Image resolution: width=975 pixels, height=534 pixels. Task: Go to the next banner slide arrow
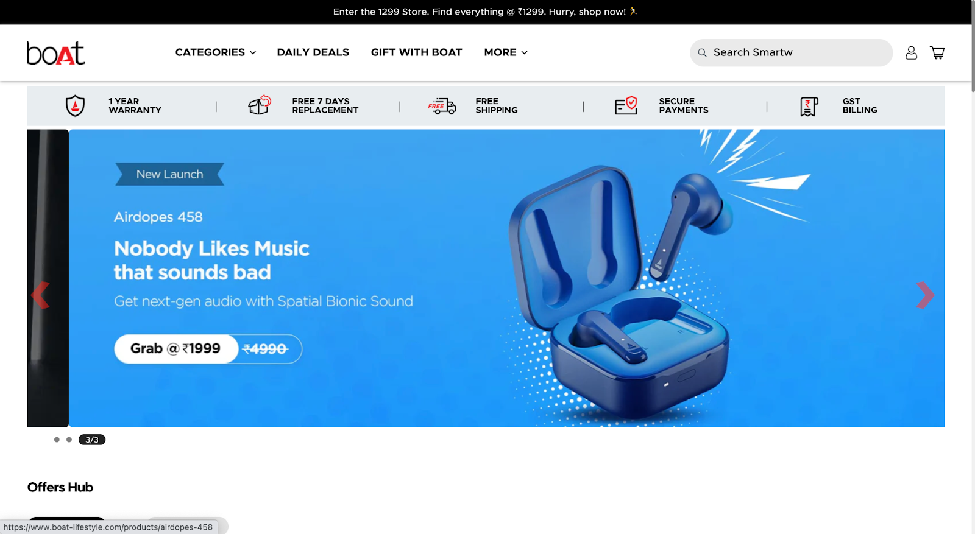tap(925, 295)
